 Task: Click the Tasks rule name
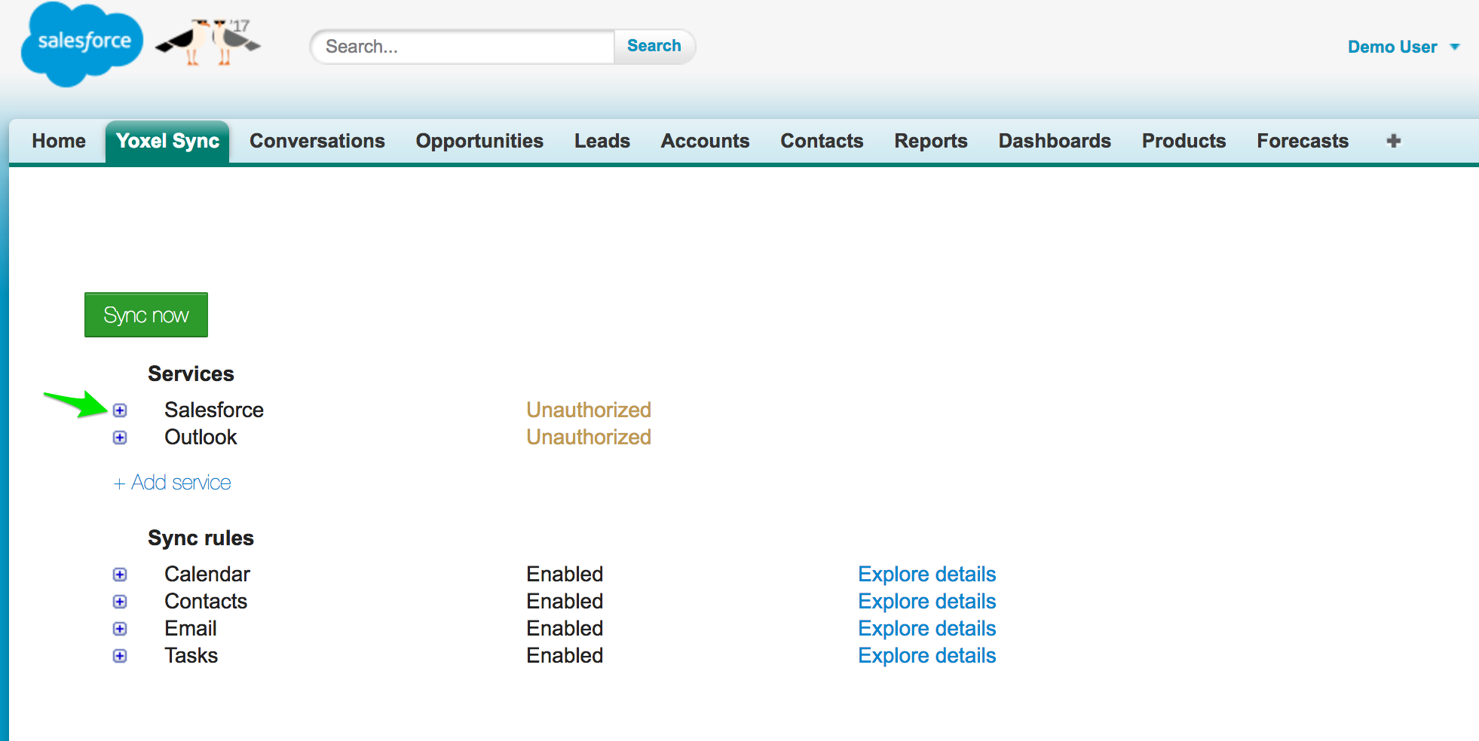(191, 656)
